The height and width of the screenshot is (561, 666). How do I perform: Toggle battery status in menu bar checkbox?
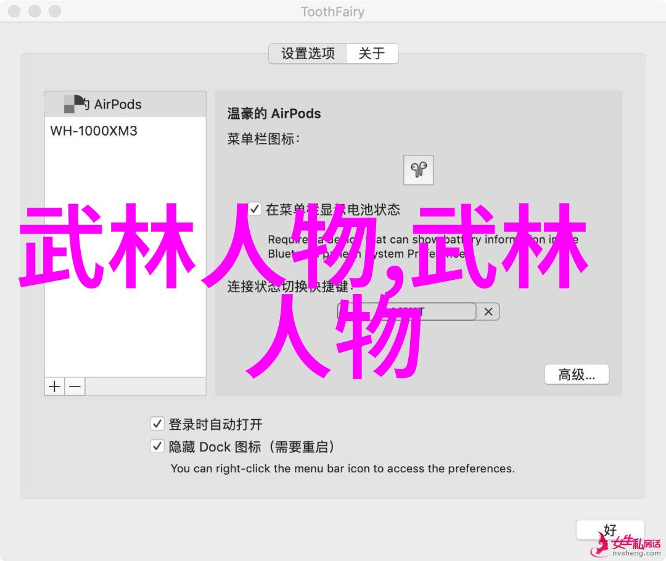254,209
